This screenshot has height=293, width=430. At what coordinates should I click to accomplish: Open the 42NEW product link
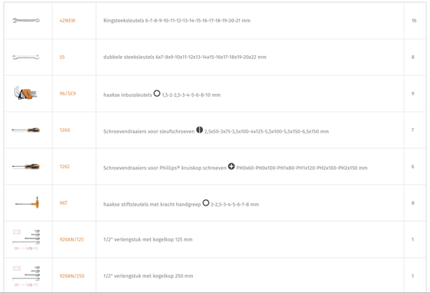[x=67, y=21]
